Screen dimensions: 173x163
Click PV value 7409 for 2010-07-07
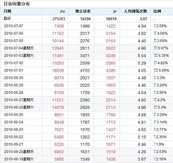(x=59, y=26)
